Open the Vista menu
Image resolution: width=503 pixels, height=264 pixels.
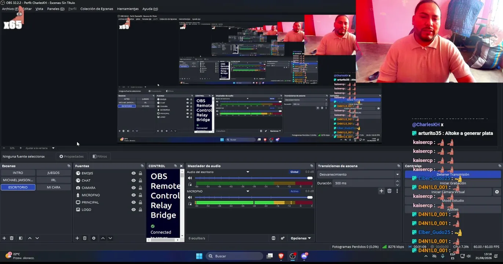(39, 9)
